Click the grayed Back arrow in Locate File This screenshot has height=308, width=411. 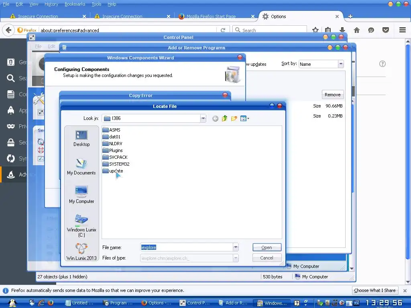pos(215,119)
